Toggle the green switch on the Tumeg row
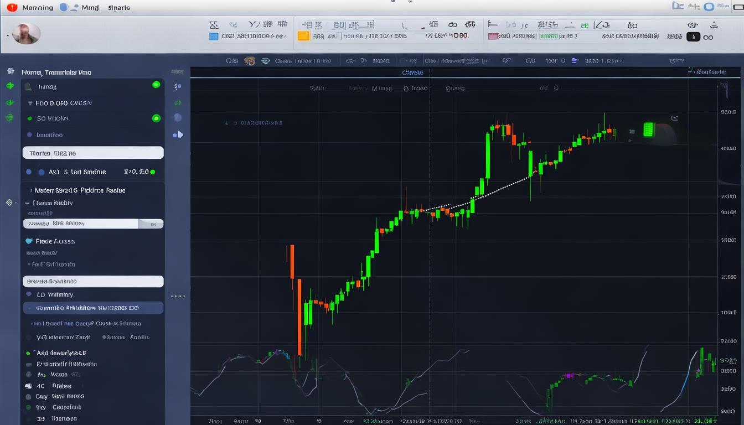Image resolution: width=744 pixels, height=425 pixels. (156, 85)
